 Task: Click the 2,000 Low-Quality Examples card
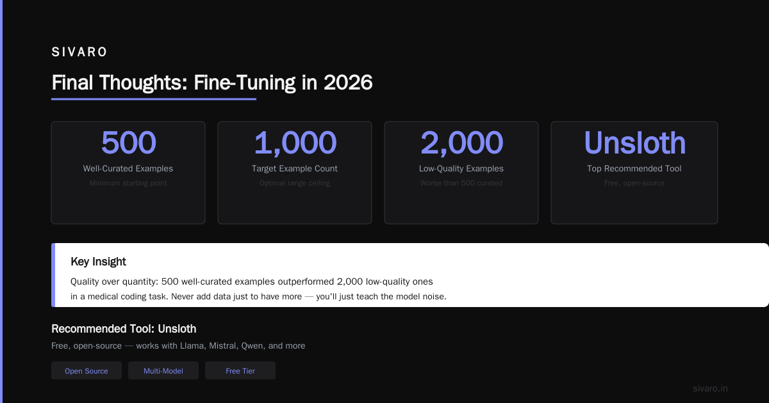[x=461, y=173]
